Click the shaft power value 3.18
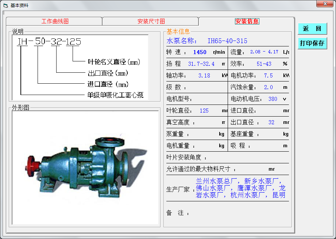Viewport: 336px width, 239px height. 204,76
